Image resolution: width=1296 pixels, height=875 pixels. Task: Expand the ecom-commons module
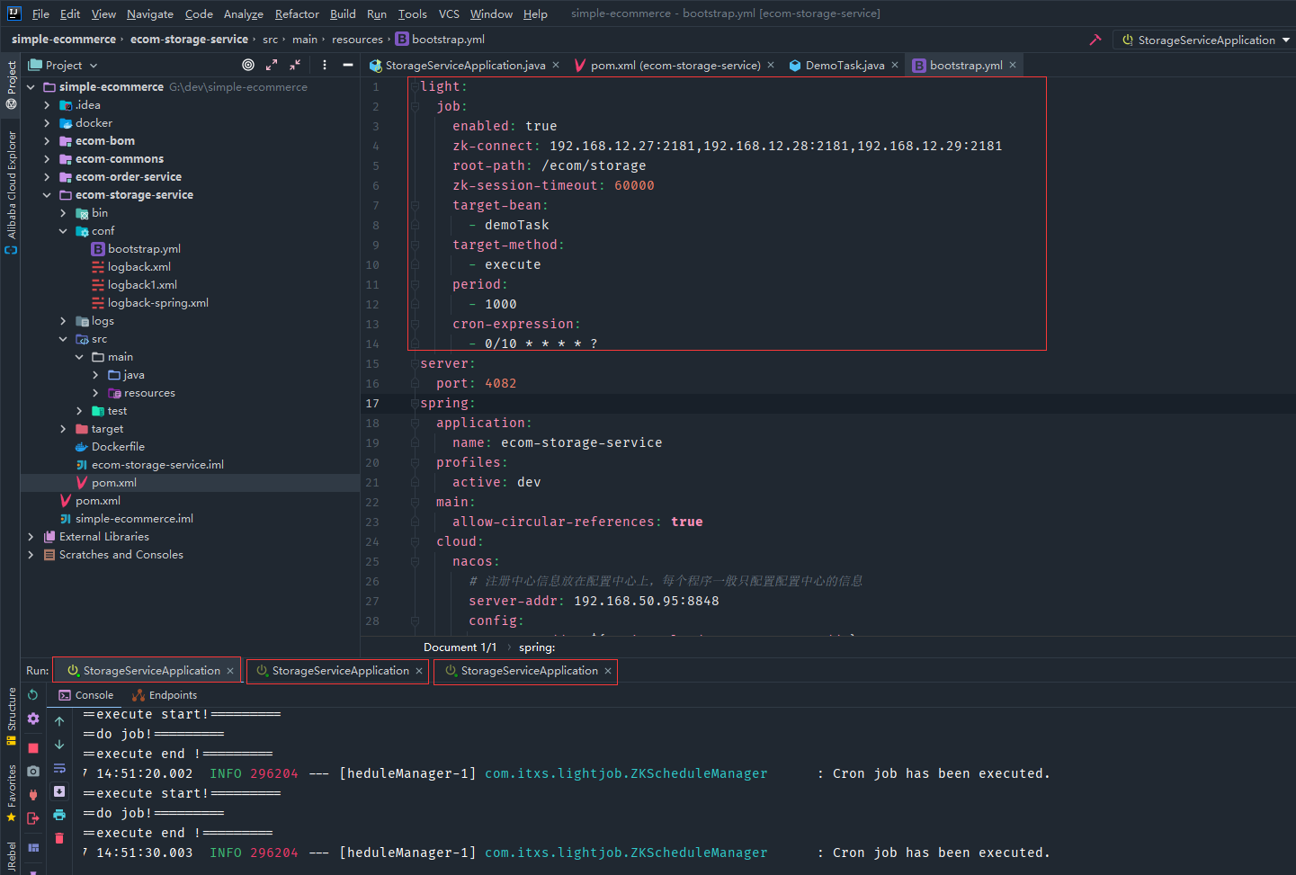click(x=47, y=159)
